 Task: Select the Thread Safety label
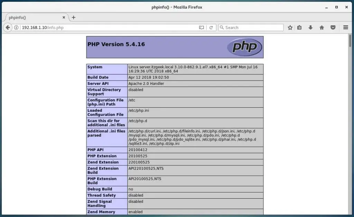[x=102, y=195]
